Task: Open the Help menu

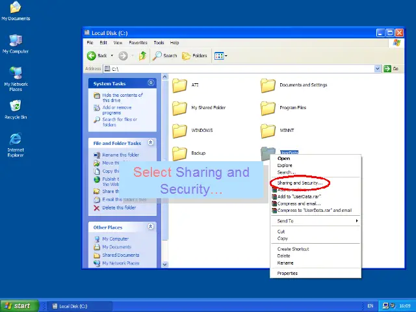Action: (x=174, y=43)
